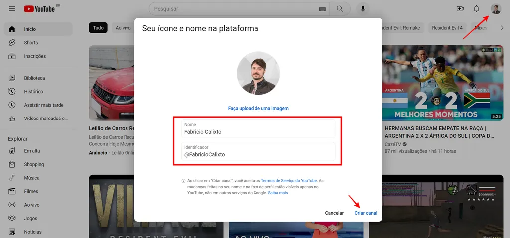Open Ao vivo in sidebar
The width and height of the screenshot is (510, 238).
pyautogui.click(x=38, y=205)
